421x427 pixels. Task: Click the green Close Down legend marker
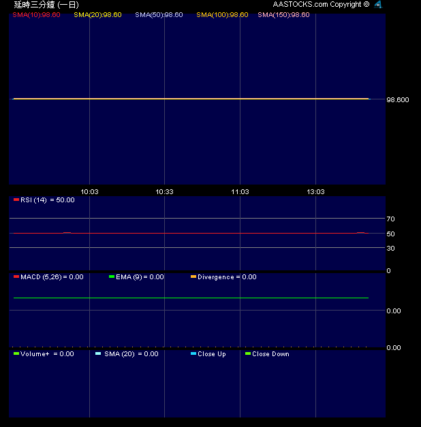pyautogui.click(x=248, y=354)
